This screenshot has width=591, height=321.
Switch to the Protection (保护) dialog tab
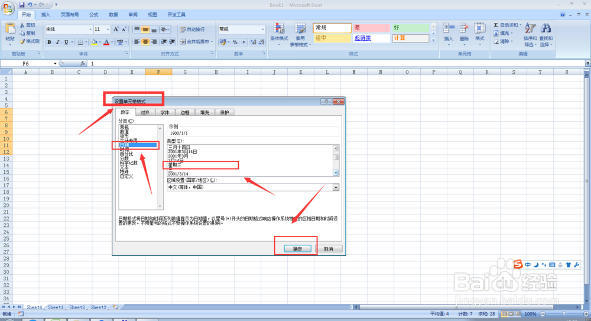224,112
